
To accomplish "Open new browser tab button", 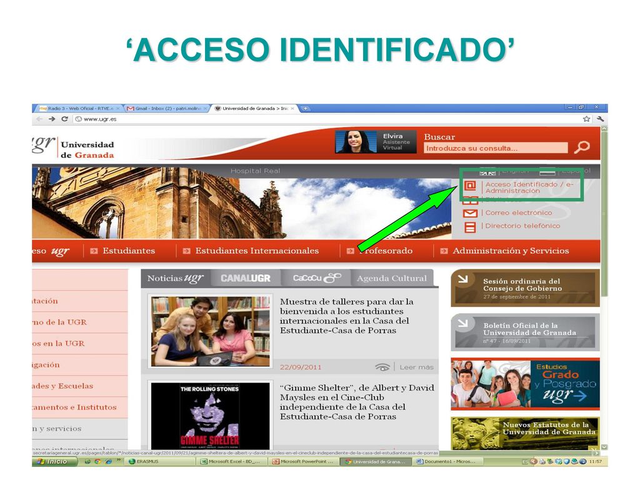I will (305, 109).
